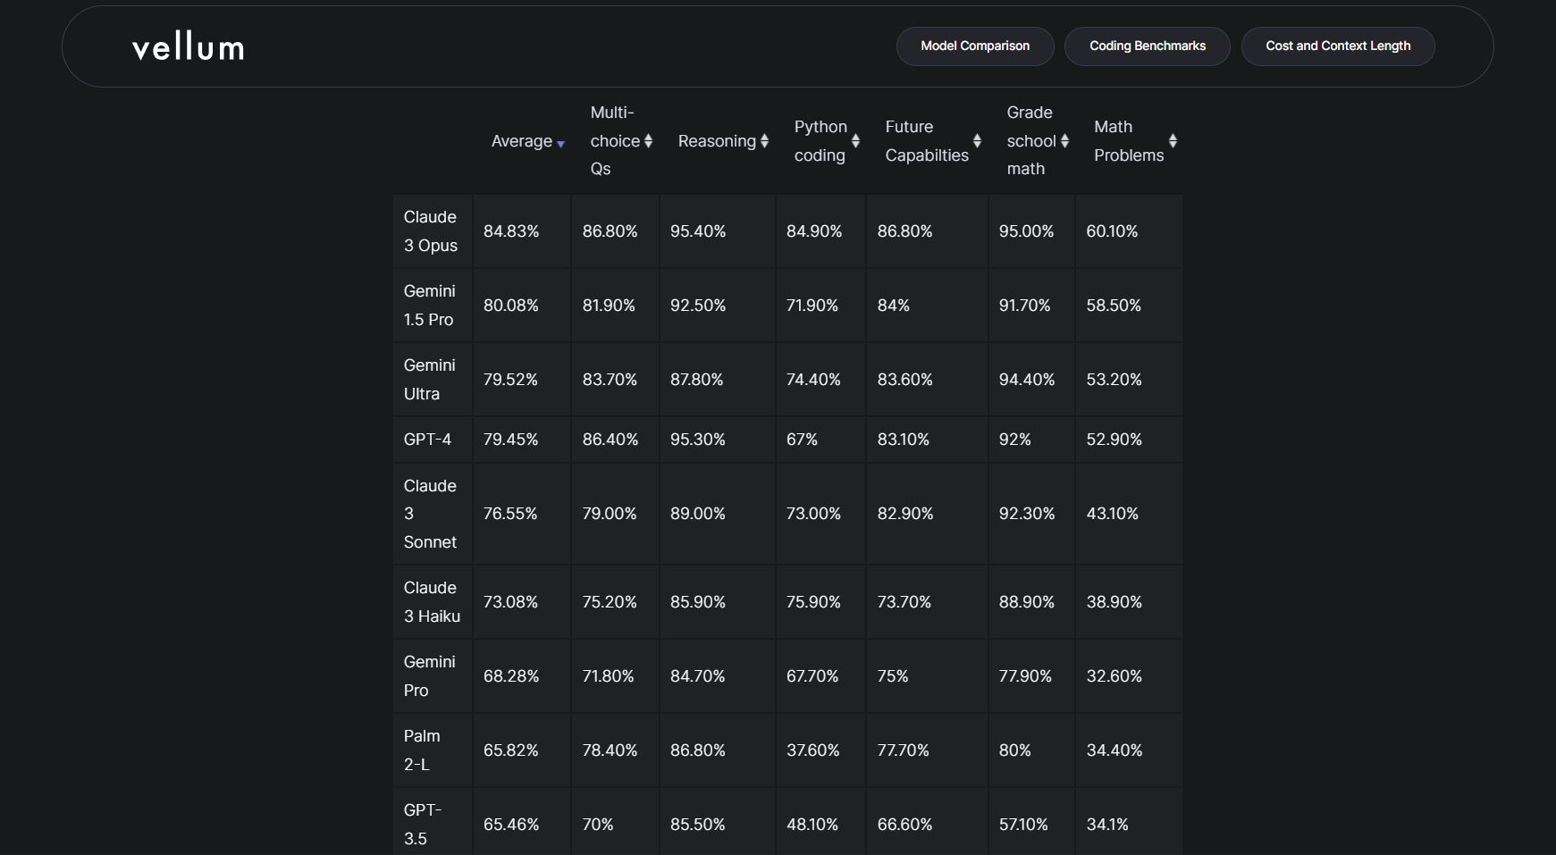Click Claude 3 Opus average 84.83% cell
The height and width of the screenshot is (855, 1556).
pos(511,231)
